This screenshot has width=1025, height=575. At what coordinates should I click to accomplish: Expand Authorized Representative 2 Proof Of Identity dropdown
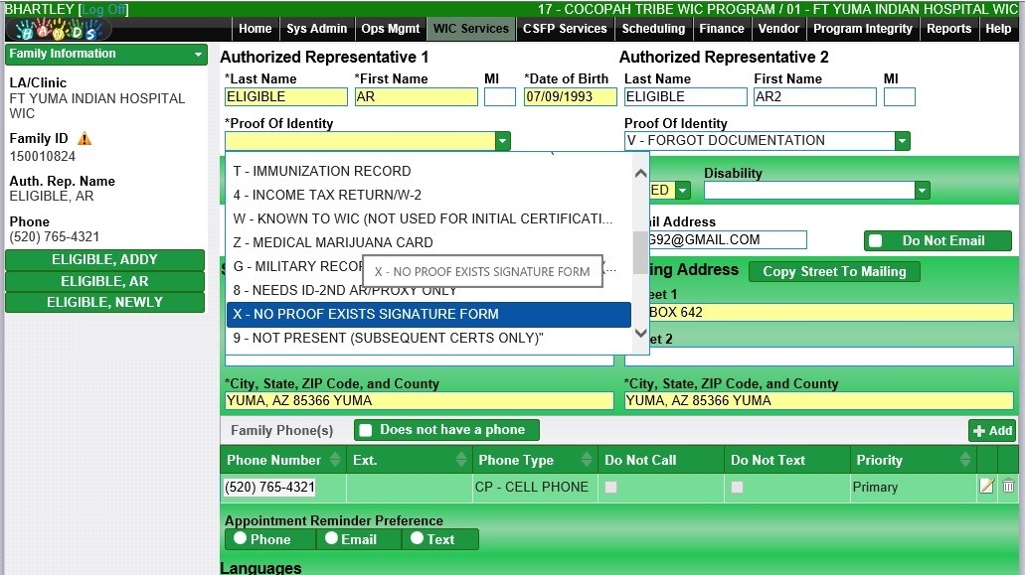tap(902, 141)
